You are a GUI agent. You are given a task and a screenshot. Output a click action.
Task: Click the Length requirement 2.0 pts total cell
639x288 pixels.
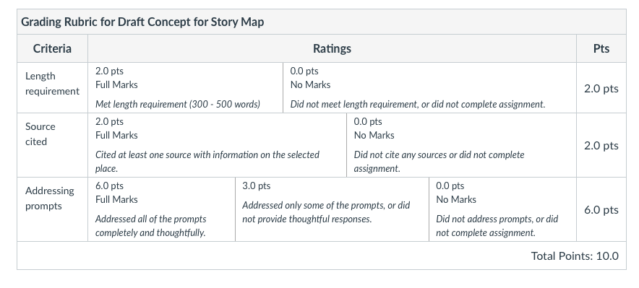(x=601, y=88)
